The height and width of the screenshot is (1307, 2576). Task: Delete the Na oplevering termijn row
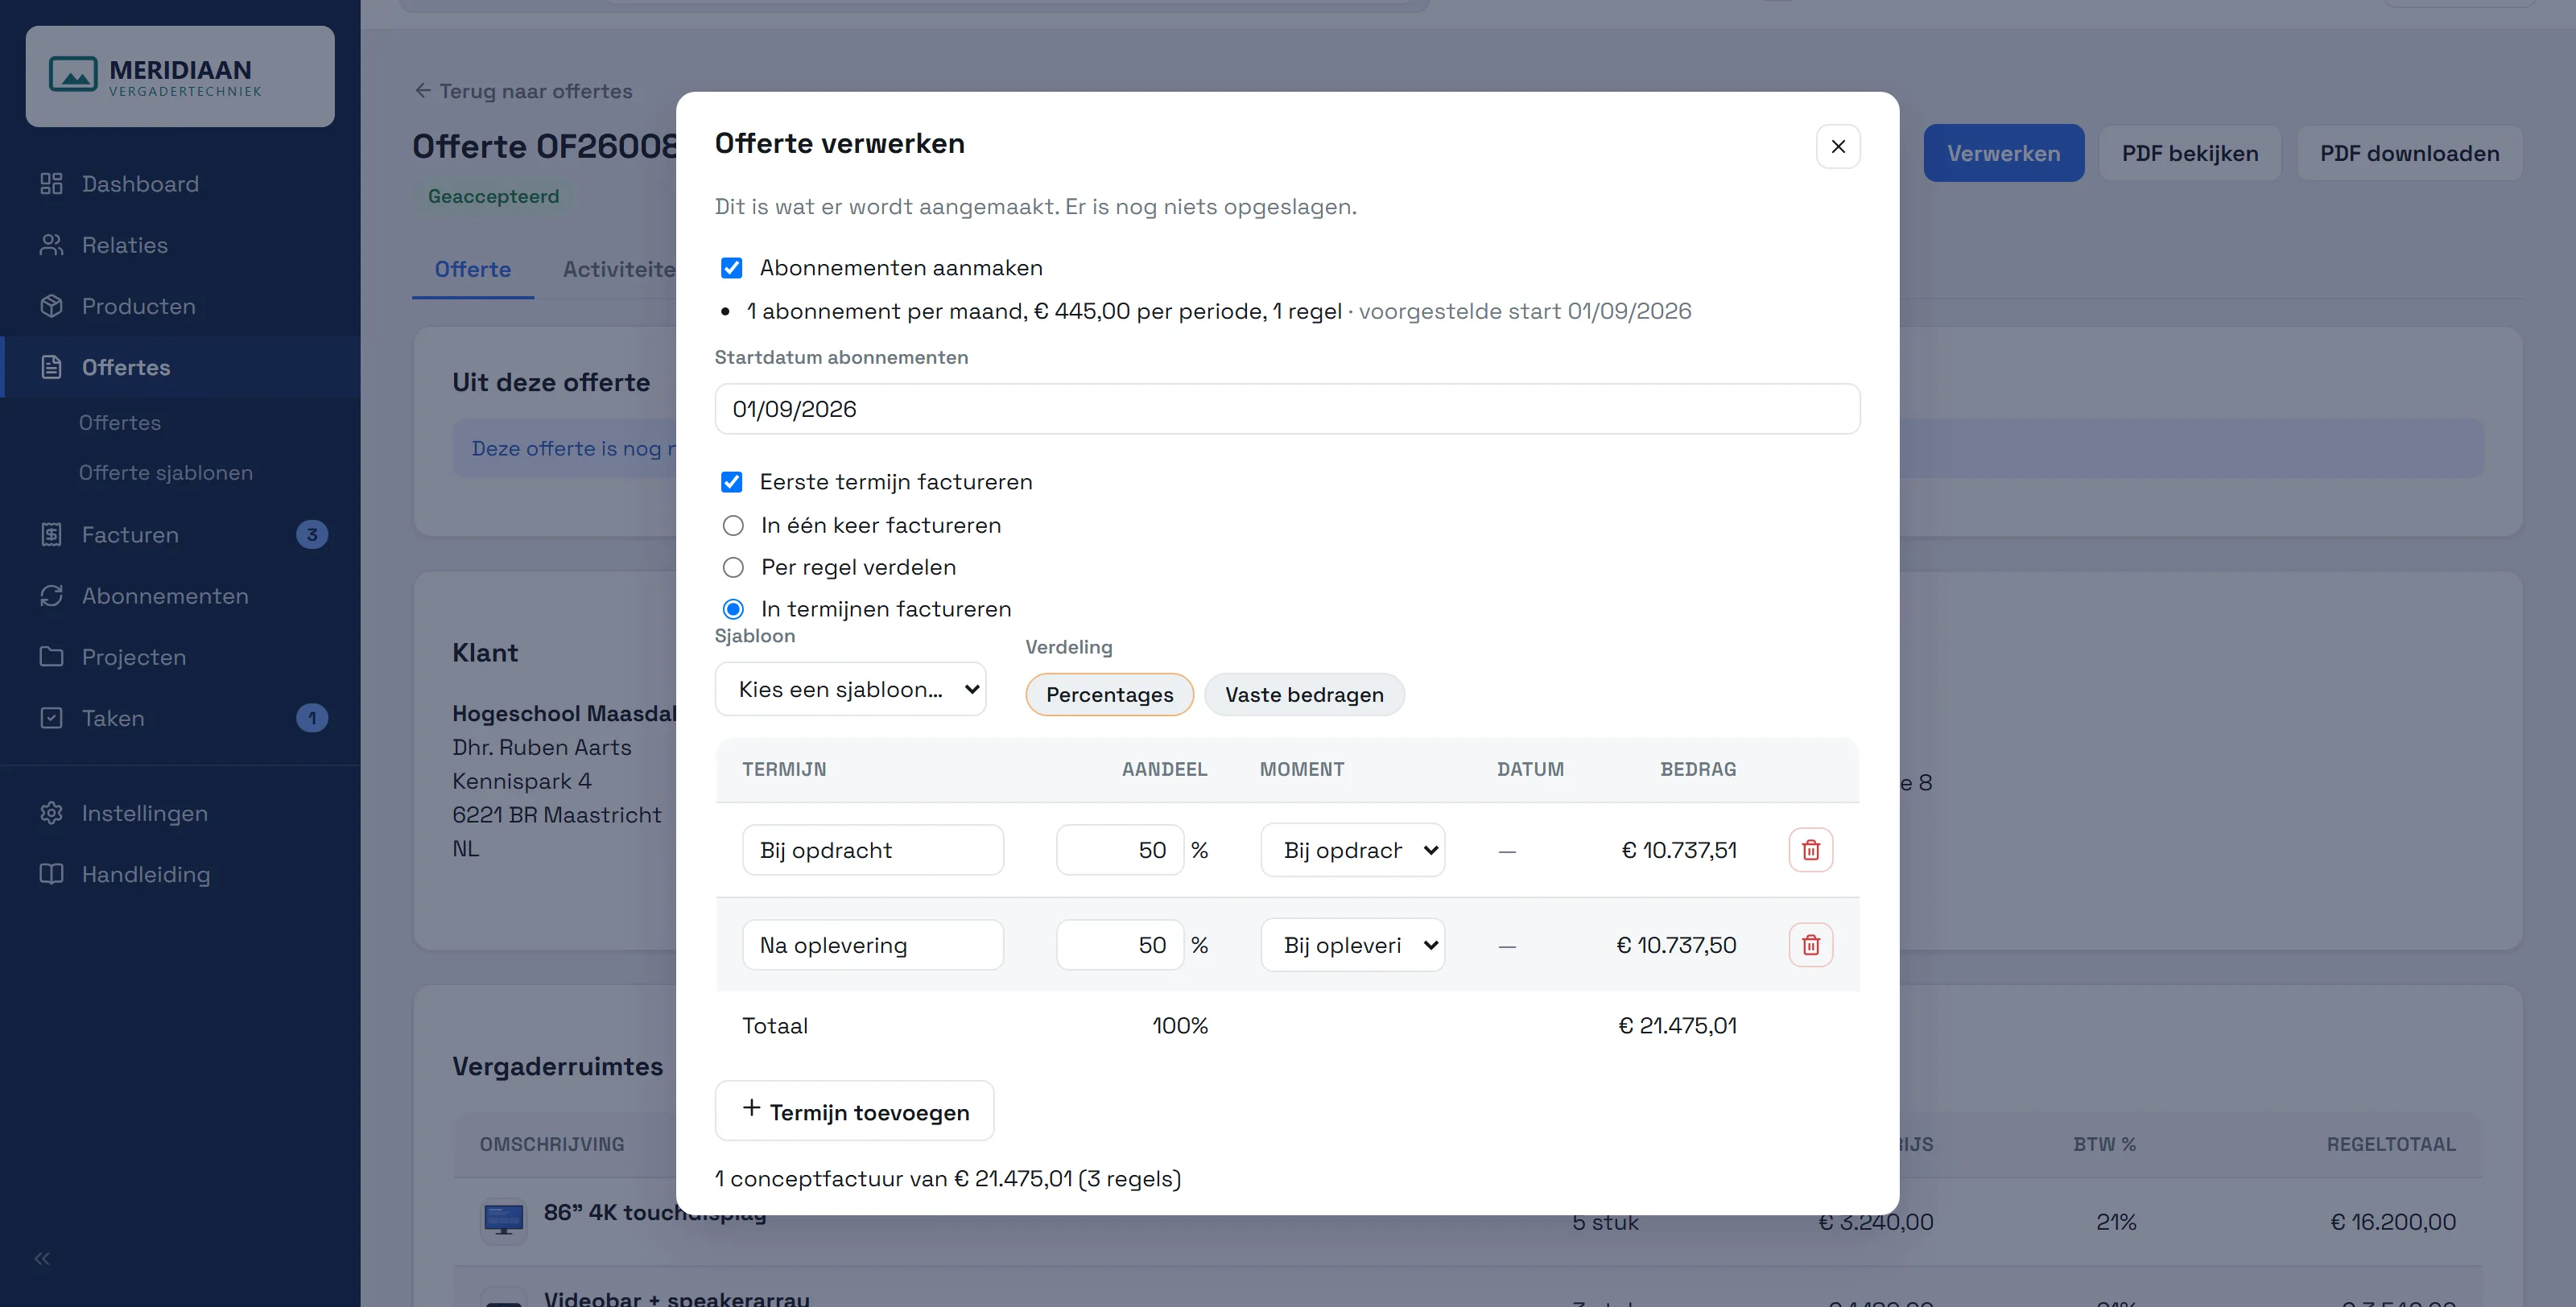[1810, 945]
